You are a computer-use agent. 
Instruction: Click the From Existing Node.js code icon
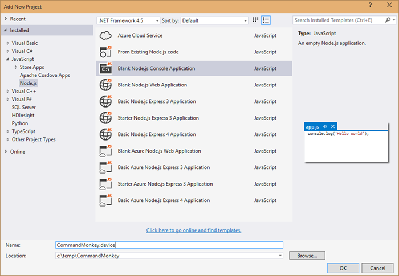click(x=105, y=52)
